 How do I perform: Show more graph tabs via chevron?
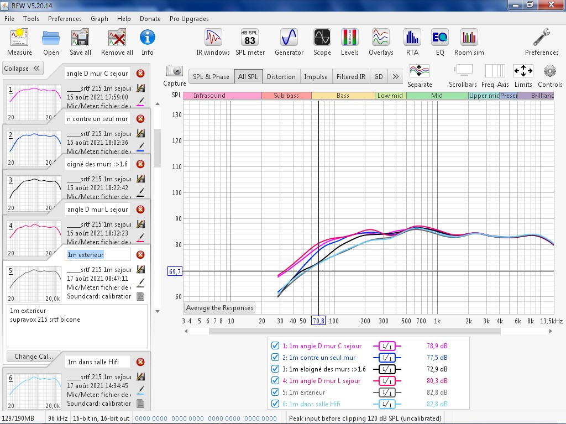(395, 77)
